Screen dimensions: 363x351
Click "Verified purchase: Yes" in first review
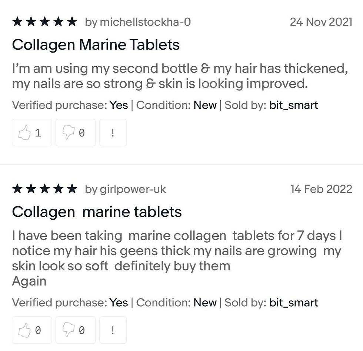[70, 105]
